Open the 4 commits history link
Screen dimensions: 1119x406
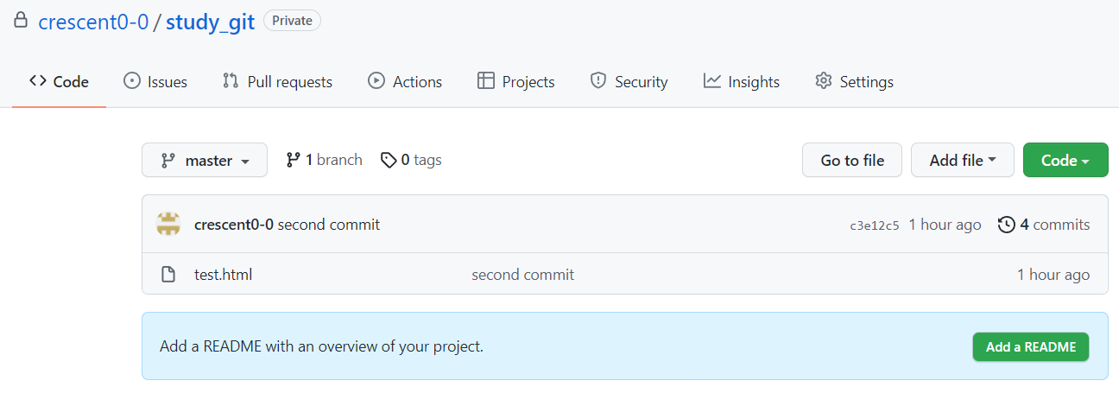pyautogui.click(x=1044, y=225)
